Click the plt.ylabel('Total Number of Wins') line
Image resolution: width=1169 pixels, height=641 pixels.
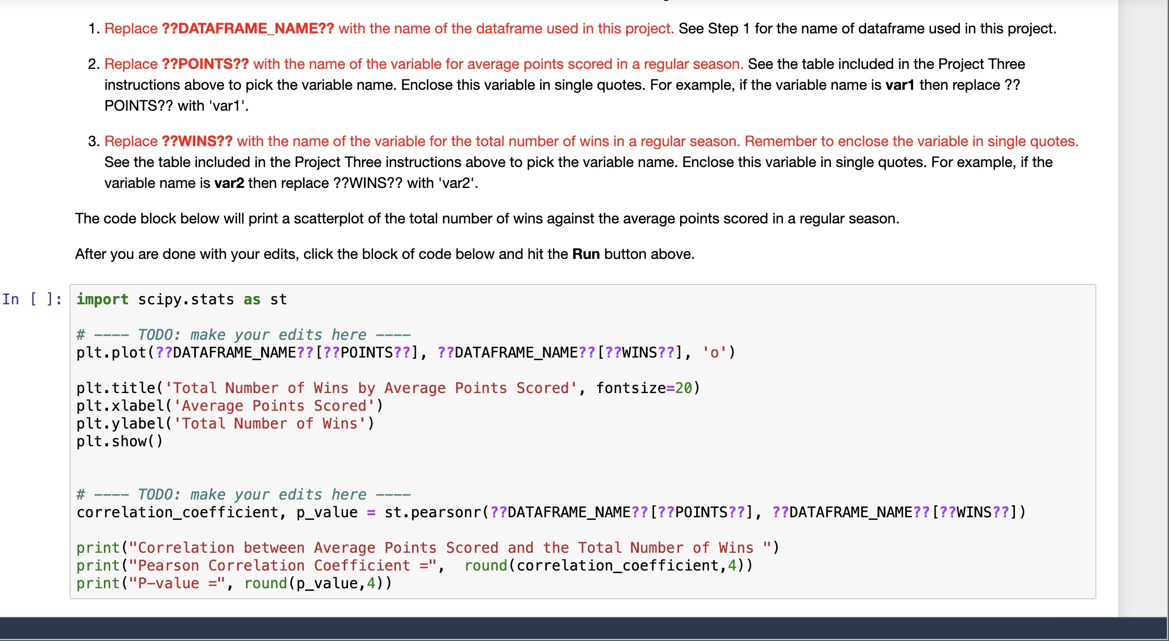(x=225, y=423)
